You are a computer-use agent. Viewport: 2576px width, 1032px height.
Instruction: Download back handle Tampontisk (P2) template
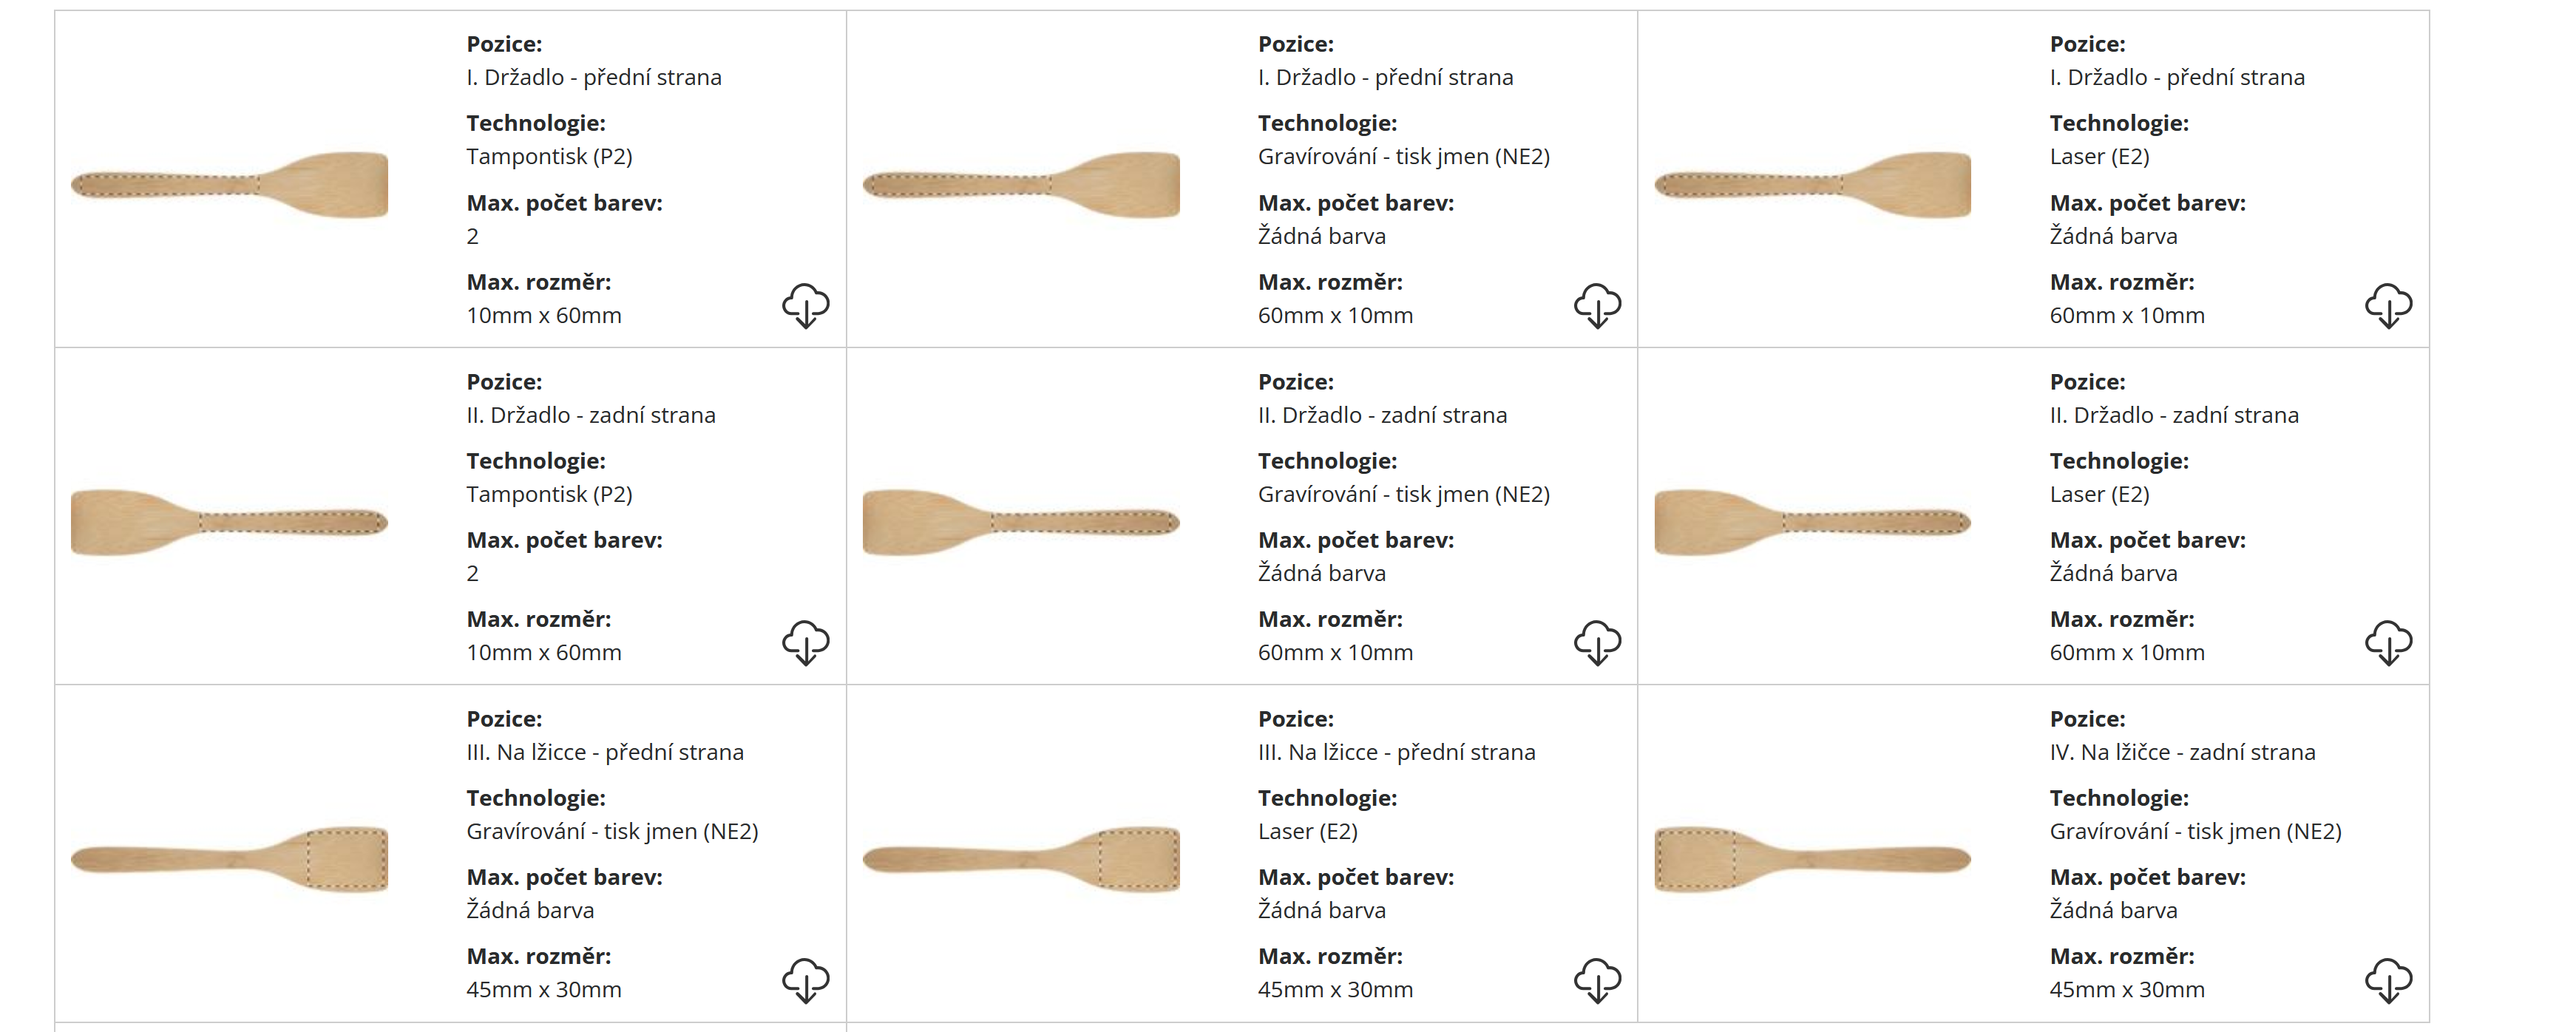[x=805, y=642]
